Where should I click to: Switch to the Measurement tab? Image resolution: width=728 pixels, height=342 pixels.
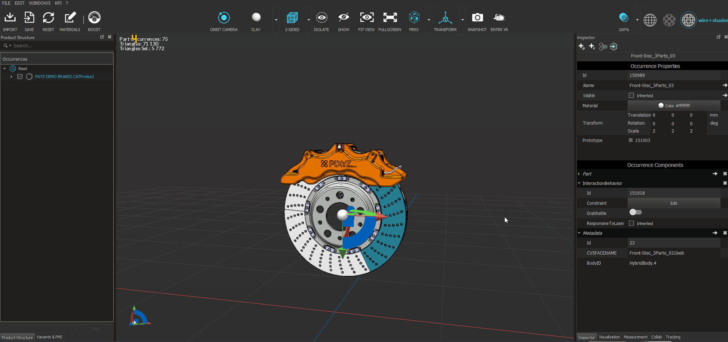pyautogui.click(x=635, y=337)
